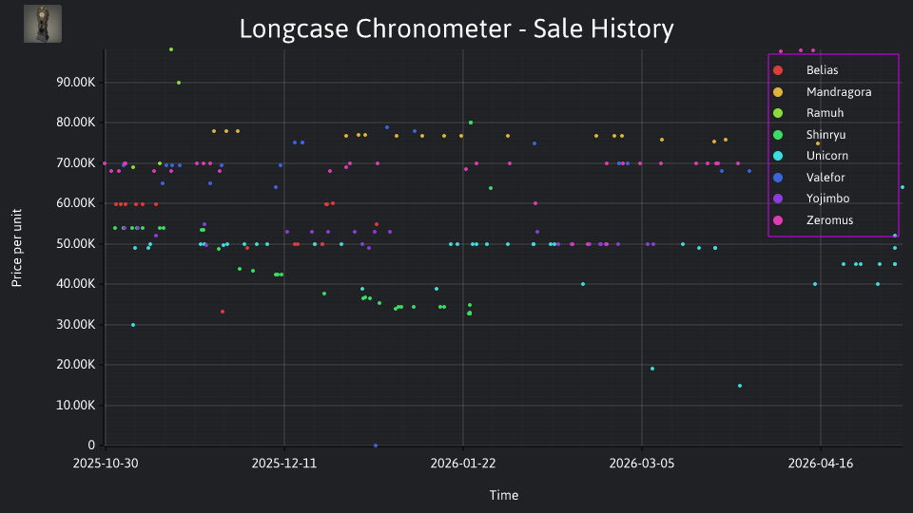Click the Shinryu green legend marker
913x513 pixels.
(778, 135)
